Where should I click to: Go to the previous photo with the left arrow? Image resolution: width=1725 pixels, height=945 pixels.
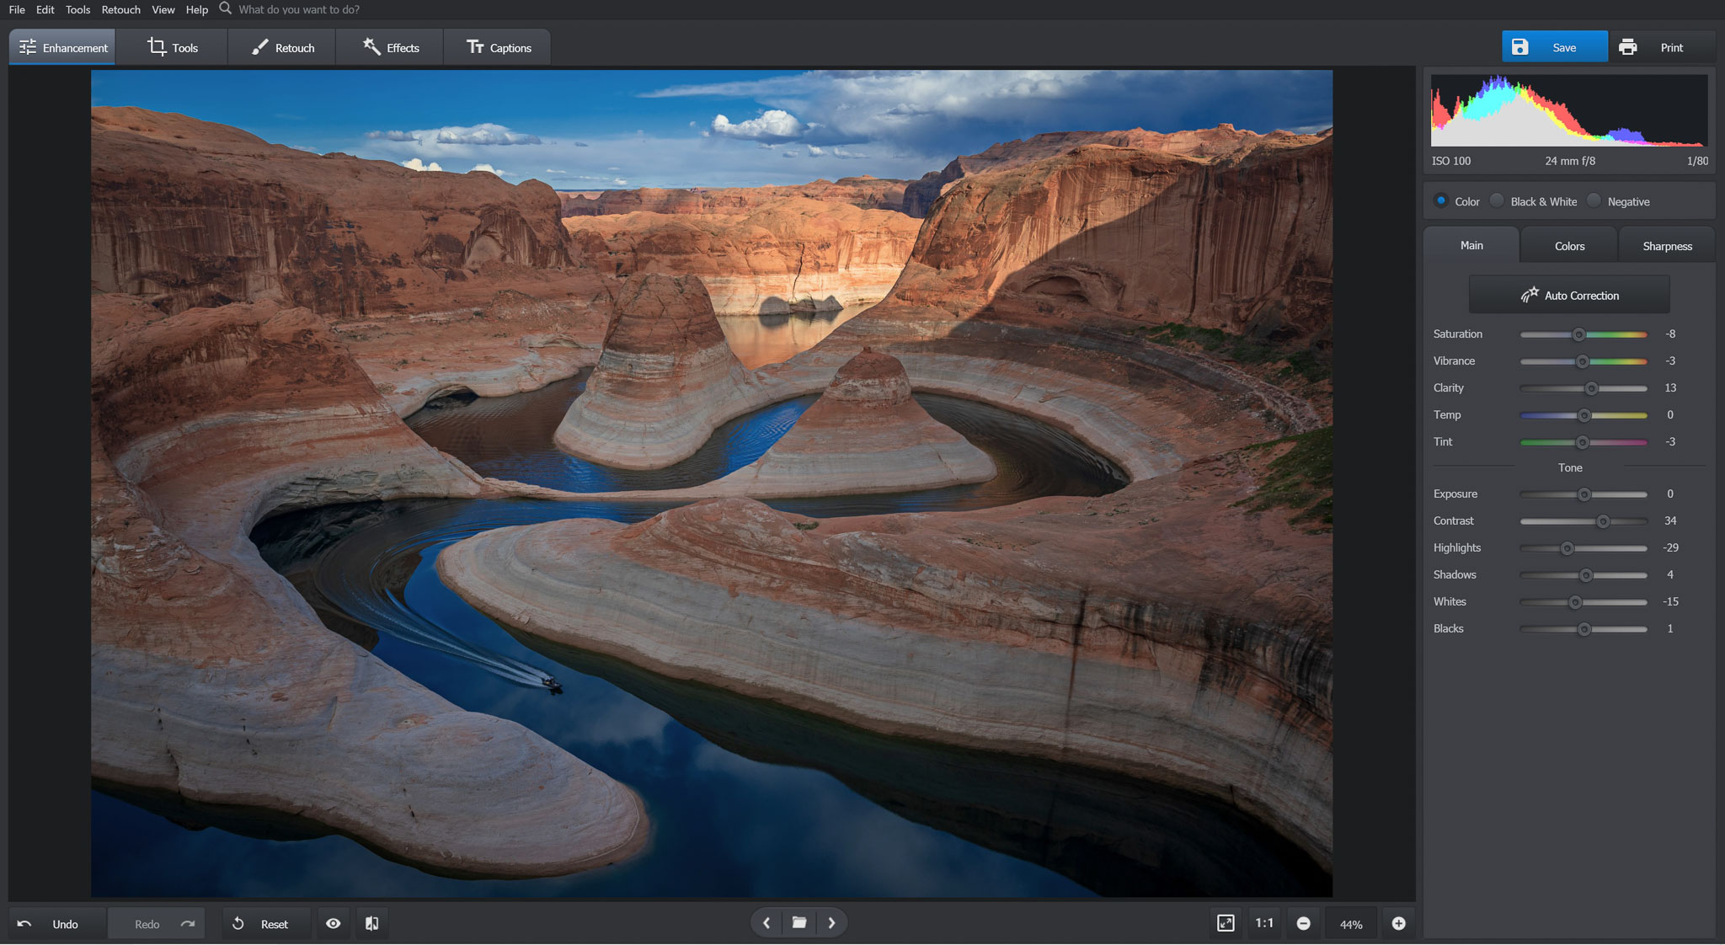click(x=766, y=922)
